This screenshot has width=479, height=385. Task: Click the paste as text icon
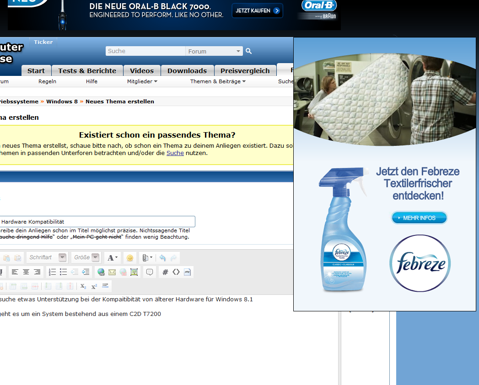(6, 258)
